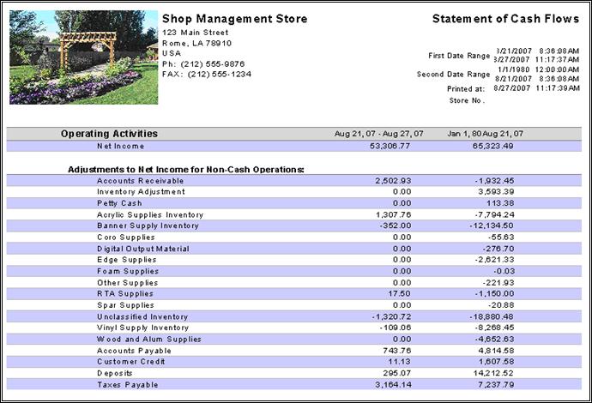Click the Taxes Payable row label

click(127, 385)
